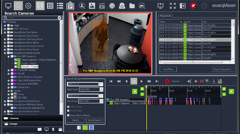Click the save image picture icon

92,6
